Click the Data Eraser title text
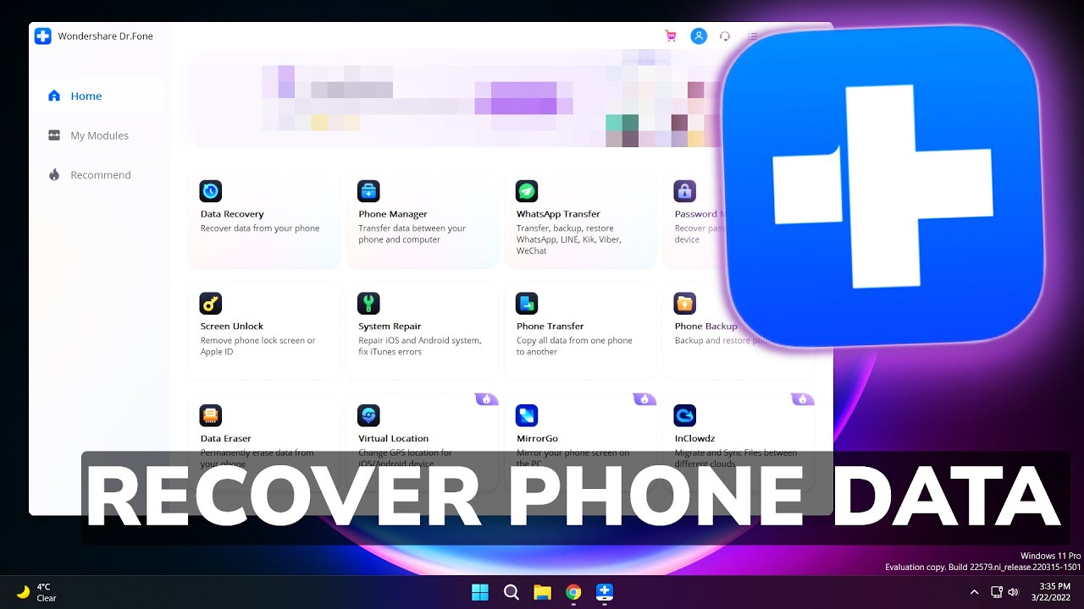Image resolution: width=1084 pixels, height=609 pixels. (x=226, y=438)
